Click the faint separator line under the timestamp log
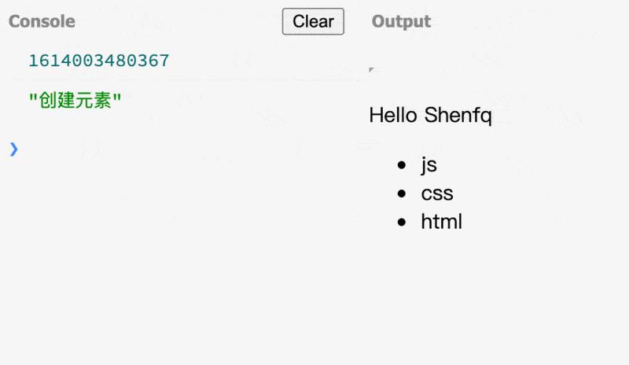This screenshot has height=365, width=629. pyautogui.click(x=181, y=80)
